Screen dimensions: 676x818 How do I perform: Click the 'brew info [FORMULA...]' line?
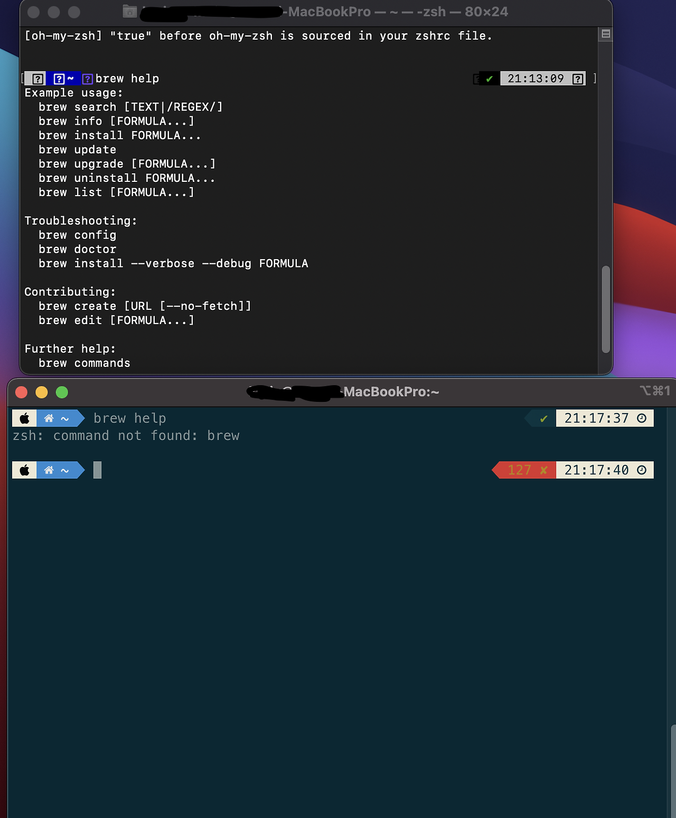click(117, 121)
